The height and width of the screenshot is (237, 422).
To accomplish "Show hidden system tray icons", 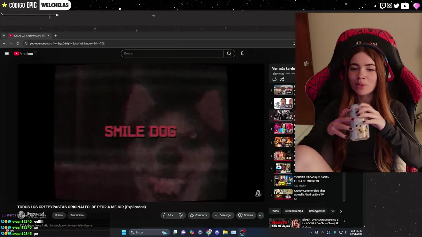I will click(x=310, y=232).
